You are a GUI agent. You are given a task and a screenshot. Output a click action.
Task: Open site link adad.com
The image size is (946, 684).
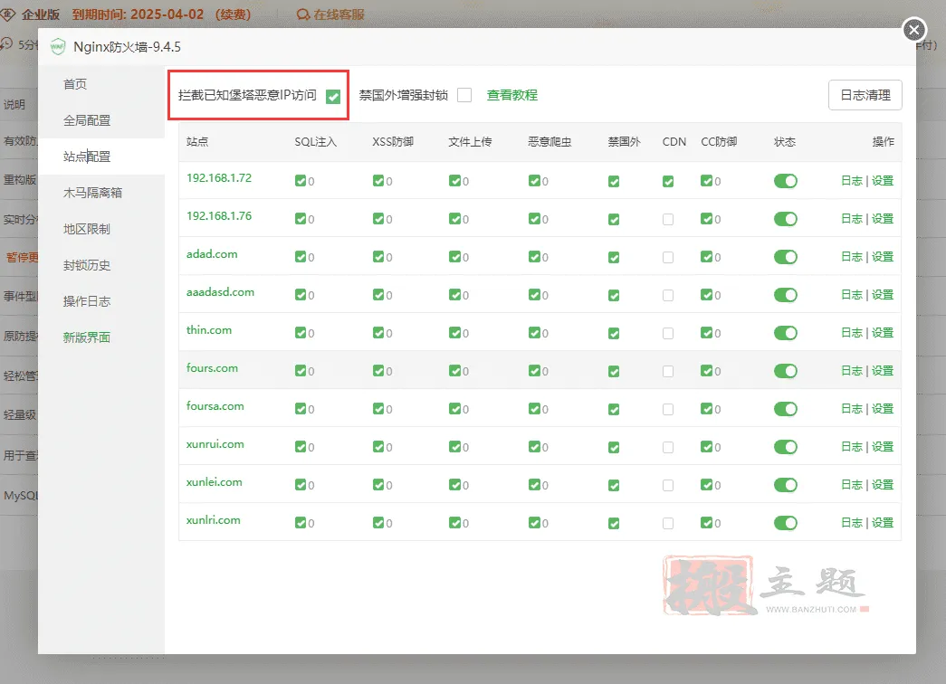tap(212, 254)
